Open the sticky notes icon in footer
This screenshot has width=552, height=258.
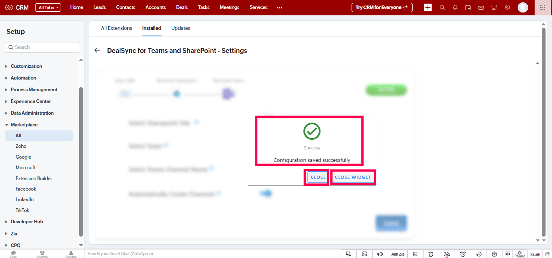tap(431, 254)
